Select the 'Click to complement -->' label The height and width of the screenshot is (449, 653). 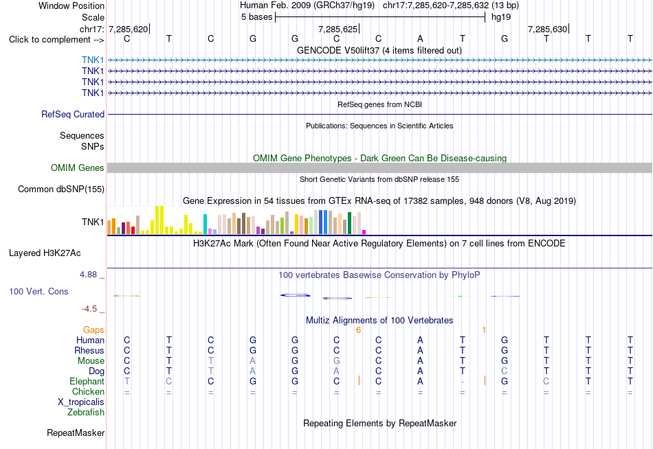(56, 40)
